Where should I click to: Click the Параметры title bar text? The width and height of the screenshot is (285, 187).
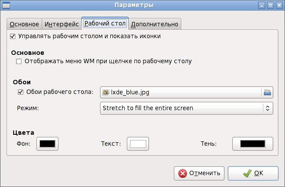tap(134, 5)
